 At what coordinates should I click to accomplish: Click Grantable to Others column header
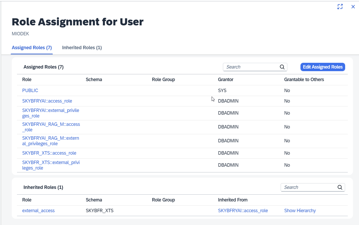(304, 80)
